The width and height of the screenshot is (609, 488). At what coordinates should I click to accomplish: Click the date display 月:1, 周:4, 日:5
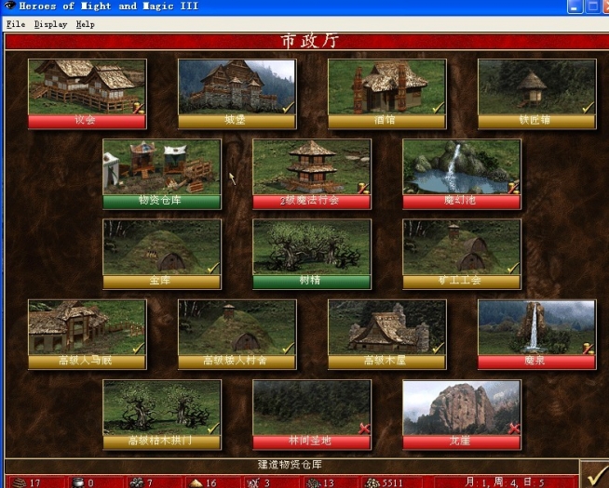pyautogui.click(x=505, y=482)
